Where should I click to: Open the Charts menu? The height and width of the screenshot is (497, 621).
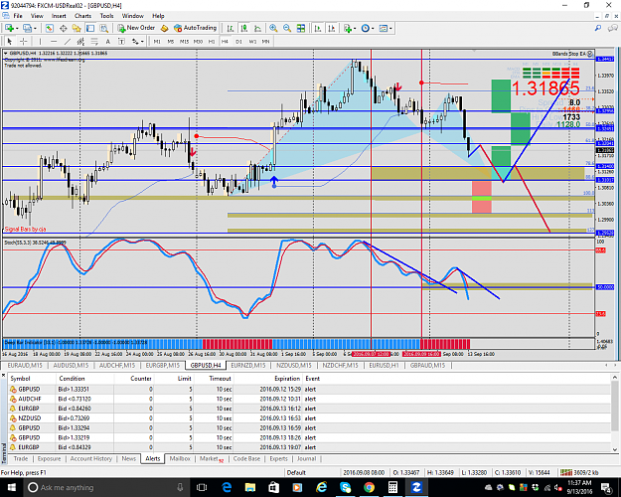[x=82, y=16]
